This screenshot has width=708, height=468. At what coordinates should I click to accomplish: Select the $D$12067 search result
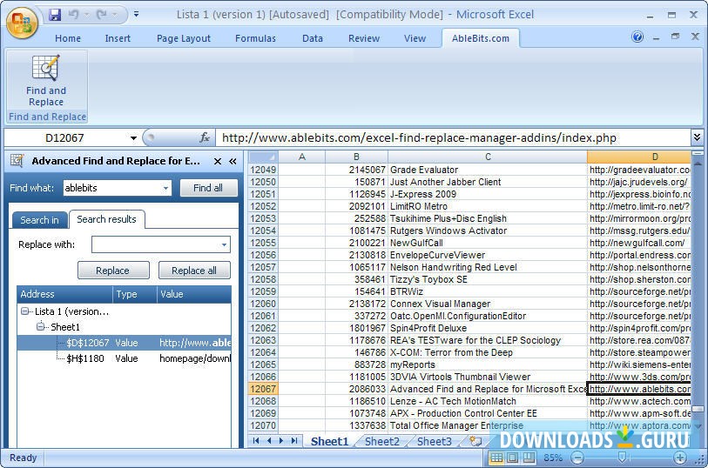click(125, 343)
